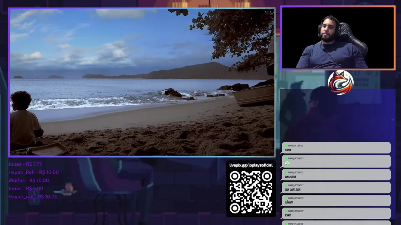Click the streamer webcam feed

338,37
